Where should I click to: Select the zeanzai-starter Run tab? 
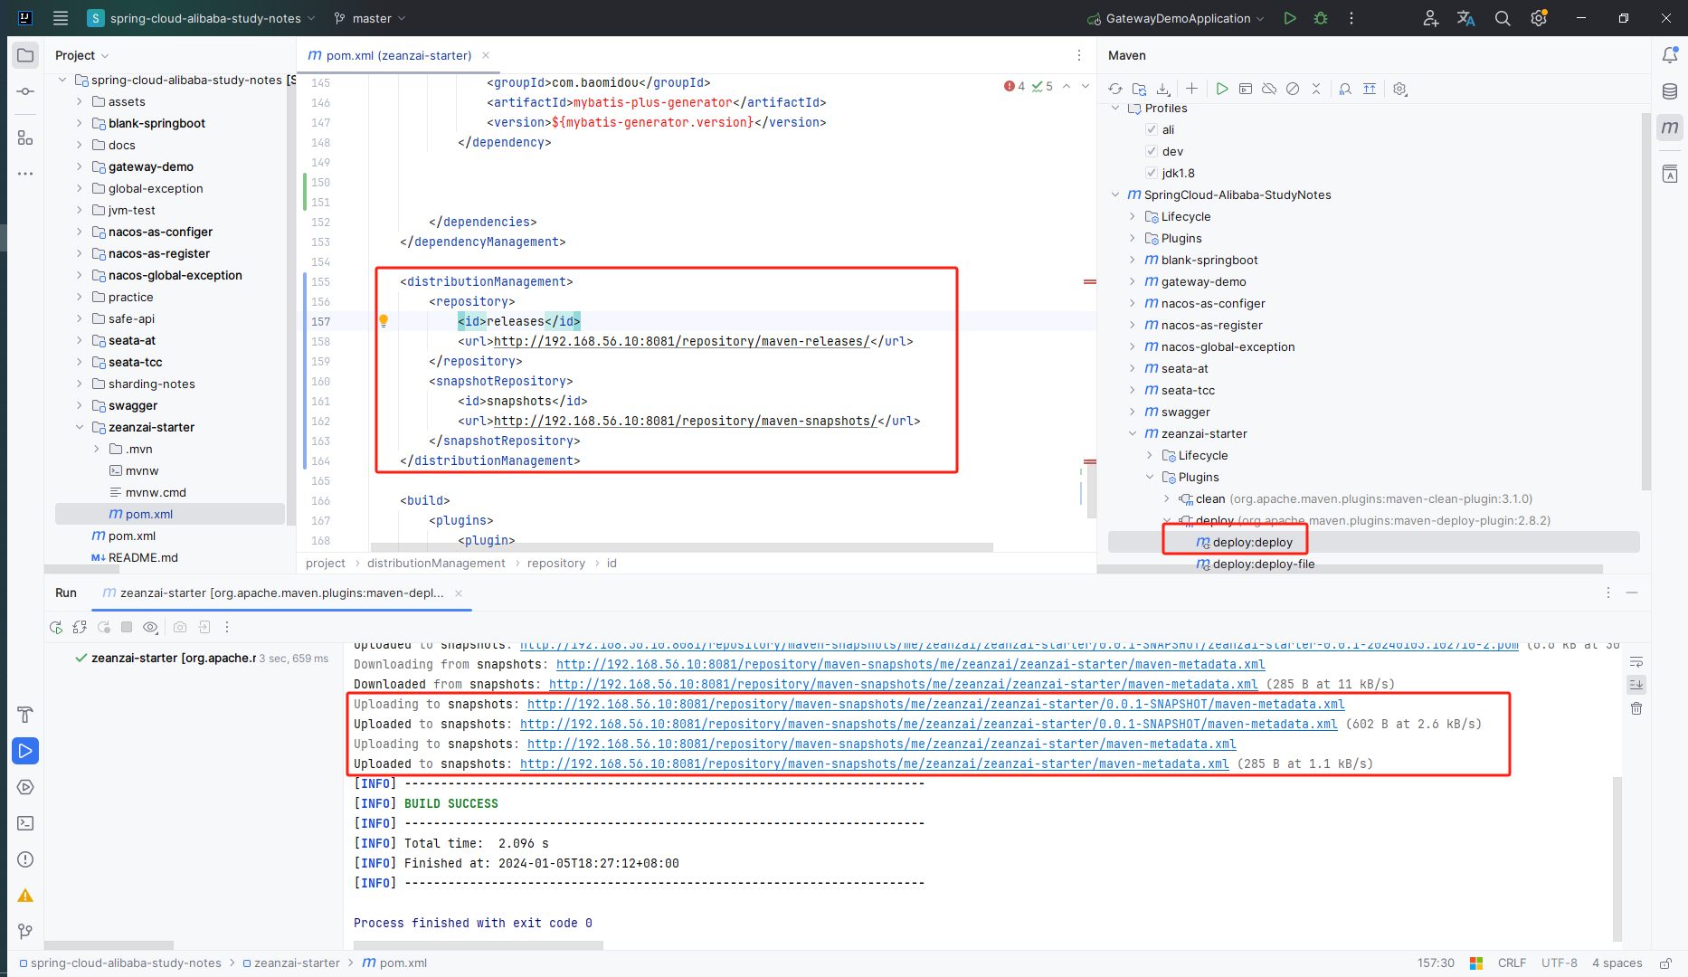(x=280, y=593)
